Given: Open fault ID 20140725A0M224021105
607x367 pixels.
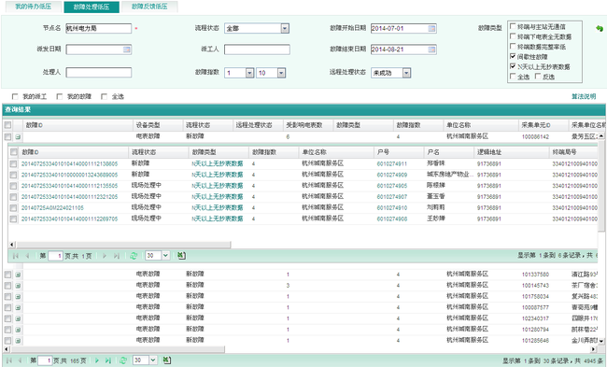Looking at the screenshot, I should (52, 208).
